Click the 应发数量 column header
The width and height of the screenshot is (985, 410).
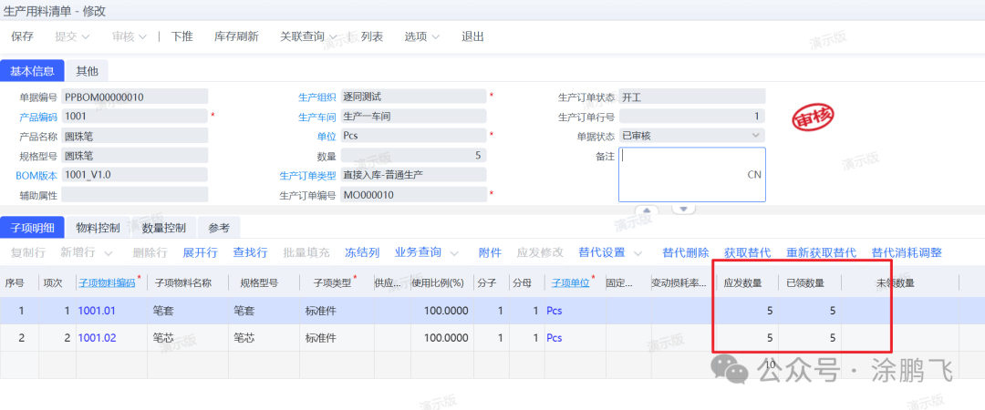749,283
